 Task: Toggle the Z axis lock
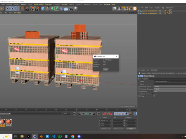[17, 8]
